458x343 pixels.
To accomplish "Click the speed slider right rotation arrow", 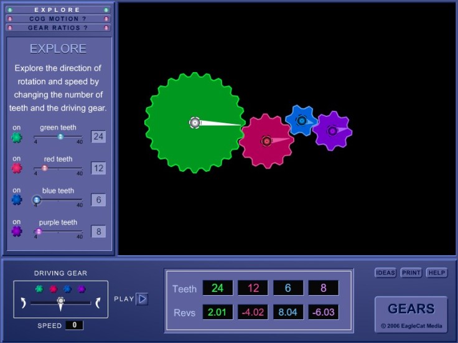I will click(x=98, y=303).
